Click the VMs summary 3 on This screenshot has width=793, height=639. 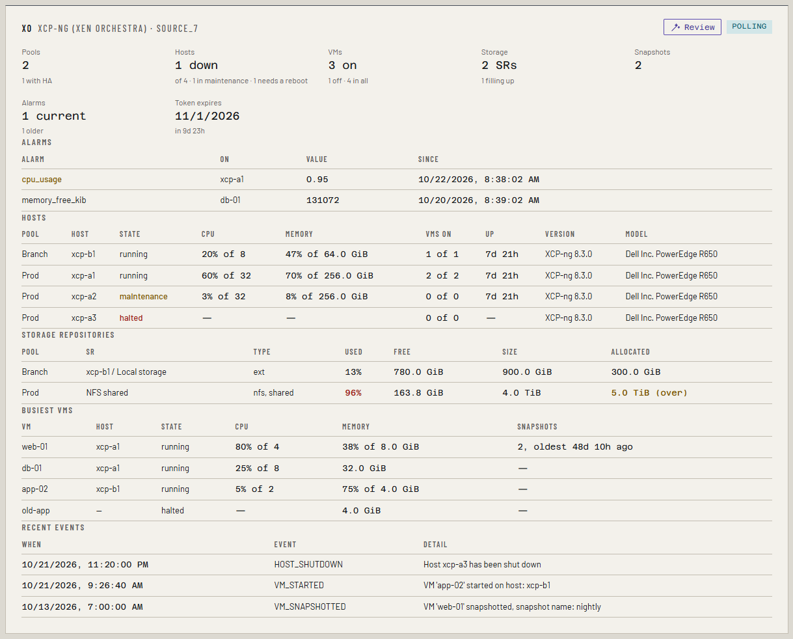pos(342,66)
